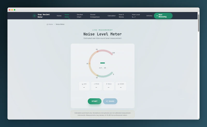Open the Noise Meter nav item
Screen dimensions: 207x127
pos(67,16)
